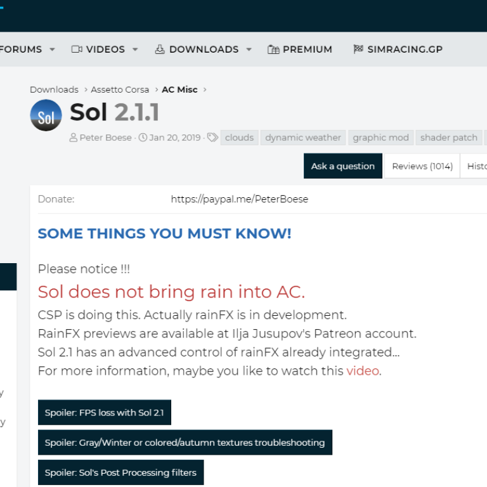Go to SimRacing.GP
The width and height of the screenshot is (487, 487).
pos(405,49)
